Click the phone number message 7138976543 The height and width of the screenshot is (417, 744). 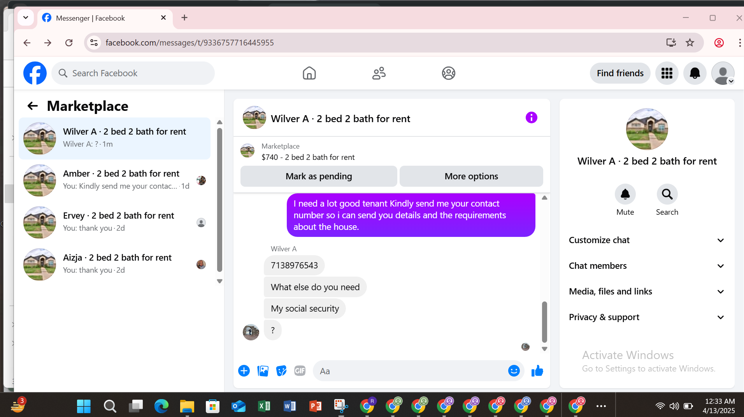point(294,265)
